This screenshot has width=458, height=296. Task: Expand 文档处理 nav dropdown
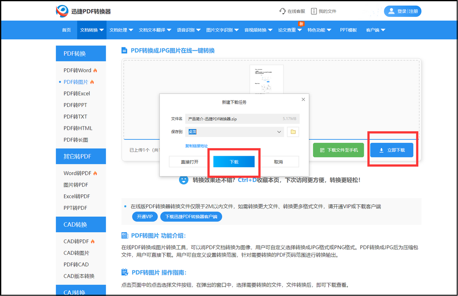click(121, 30)
